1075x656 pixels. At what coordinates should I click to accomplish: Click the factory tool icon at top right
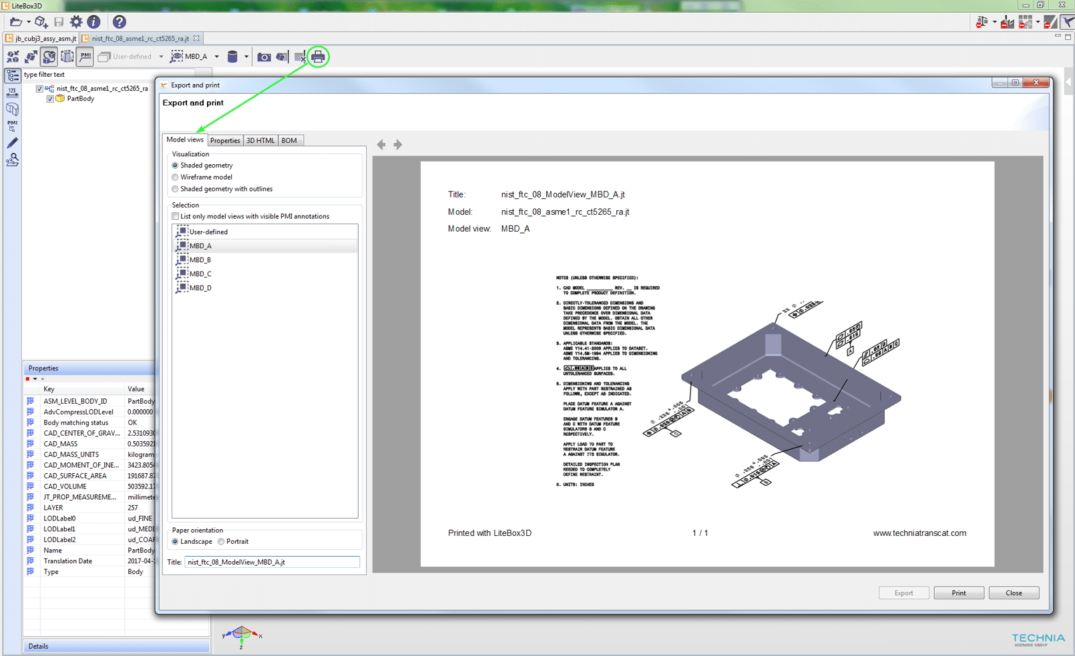pyautogui.click(x=1008, y=22)
